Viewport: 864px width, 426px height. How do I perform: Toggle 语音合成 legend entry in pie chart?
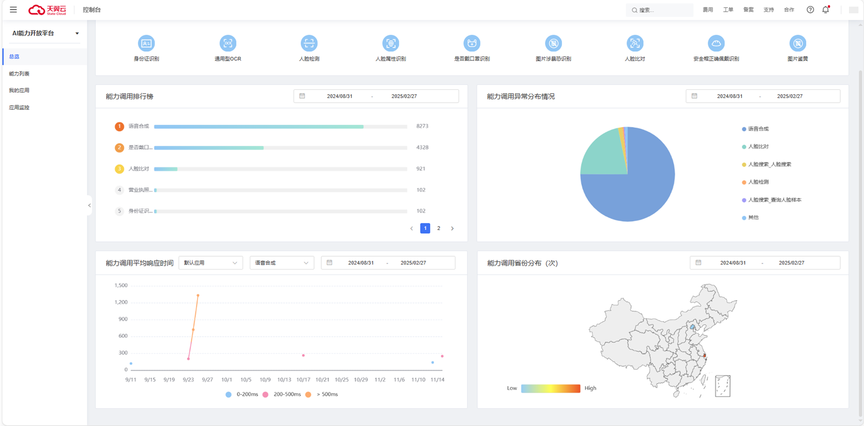coord(755,129)
